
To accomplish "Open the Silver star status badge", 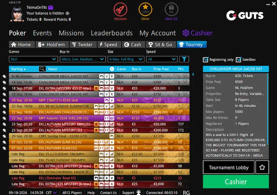I will (x=145, y=9).
